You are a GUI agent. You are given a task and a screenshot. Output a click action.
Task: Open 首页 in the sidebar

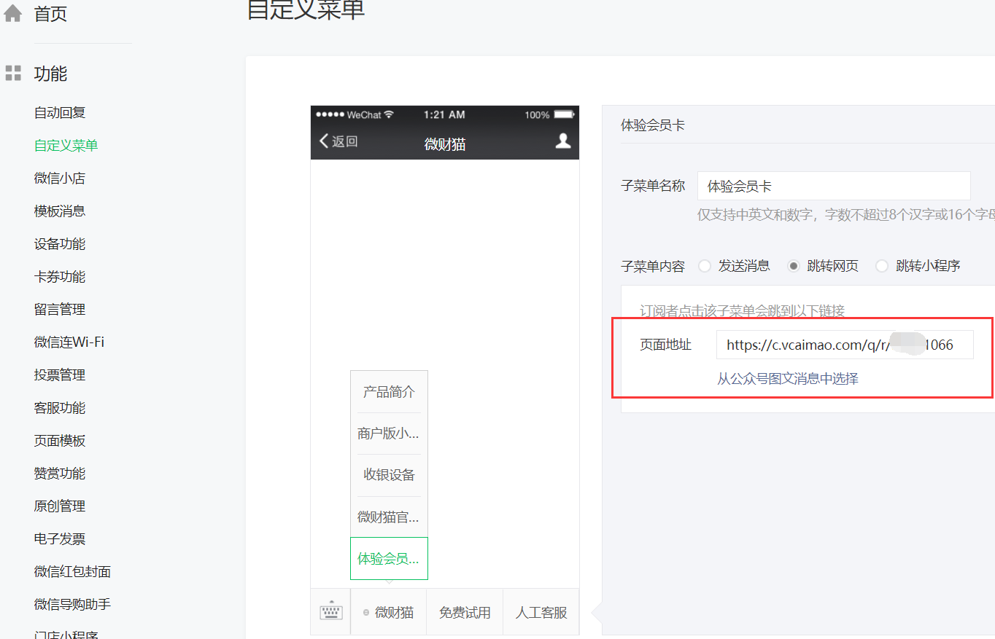(x=50, y=14)
